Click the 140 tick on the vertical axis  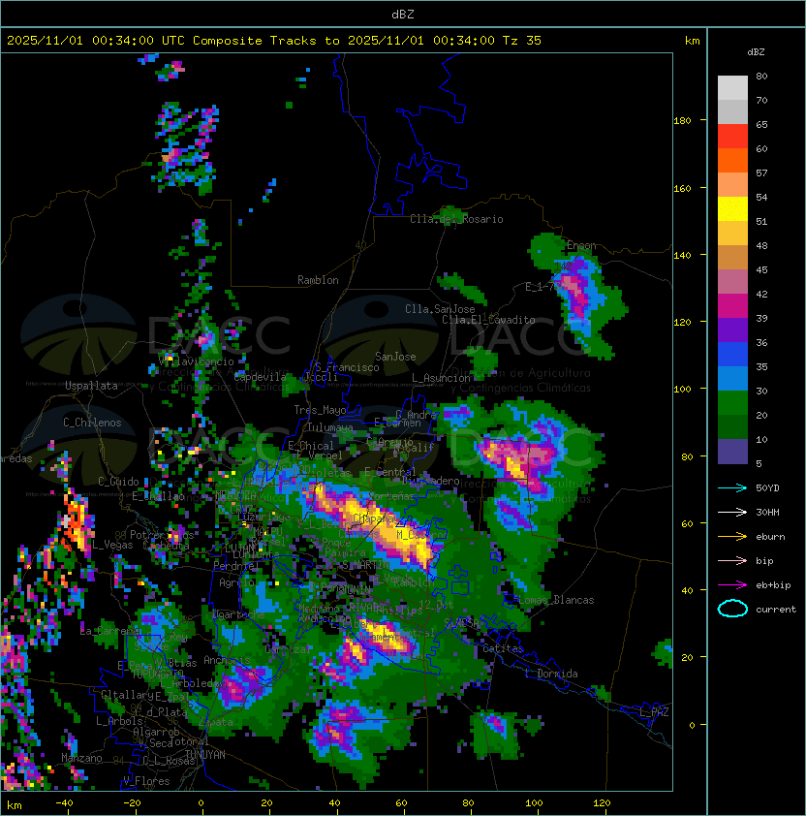click(682, 255)
